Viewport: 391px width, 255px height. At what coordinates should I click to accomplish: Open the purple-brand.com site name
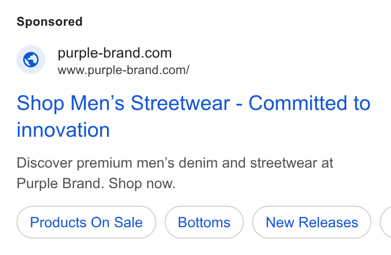coord(115,53)
